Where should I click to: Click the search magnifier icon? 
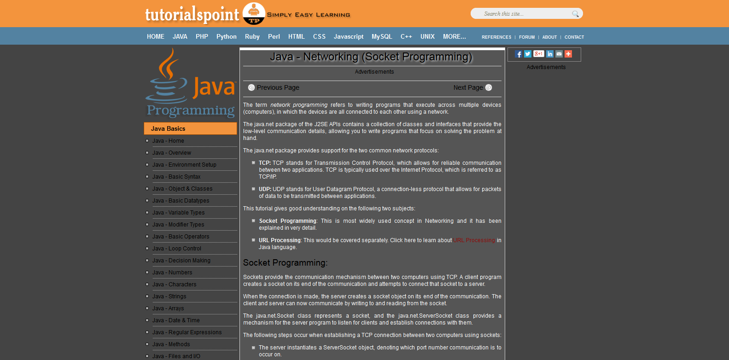575,14
